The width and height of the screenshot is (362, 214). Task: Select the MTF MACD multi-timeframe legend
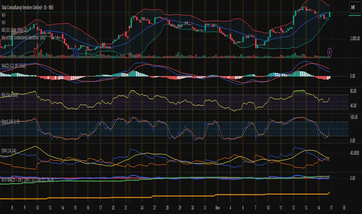(27, 180)
